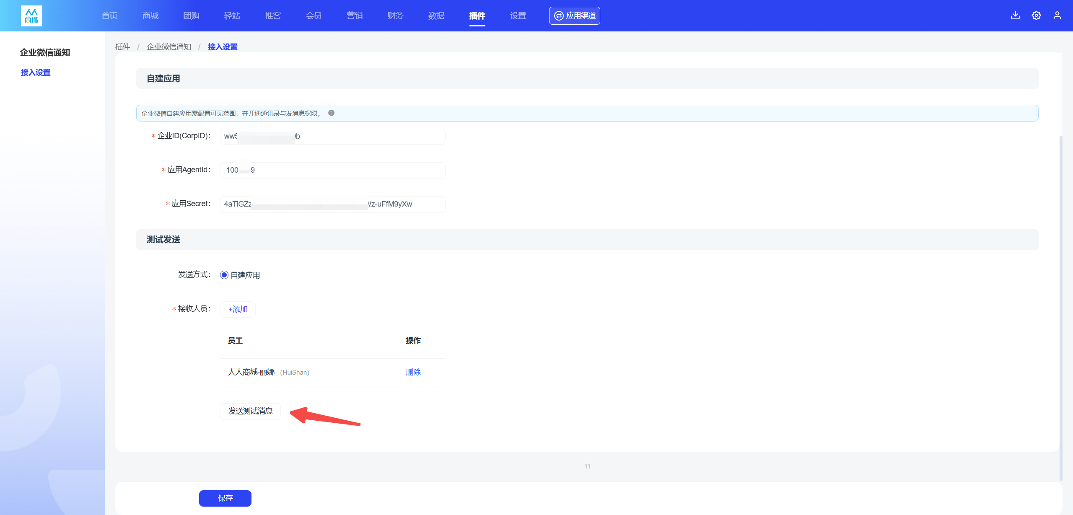Open the settings gear icon
Viewport: 1073px width, 515px height.
click(1036, 16)
